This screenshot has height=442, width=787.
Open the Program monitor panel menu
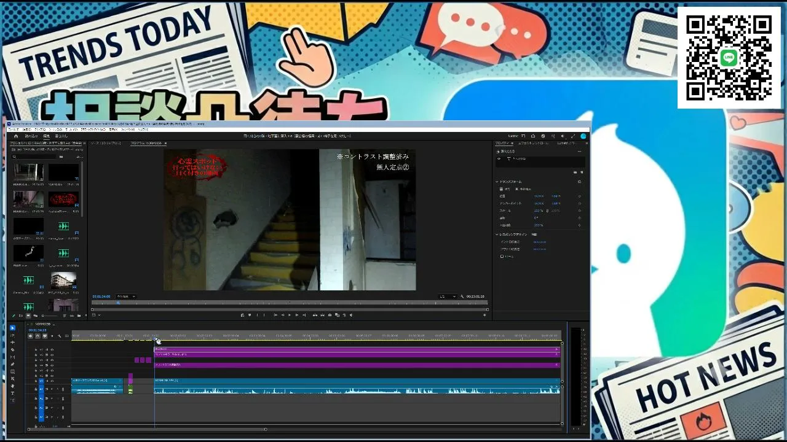(x=166, y=143)
